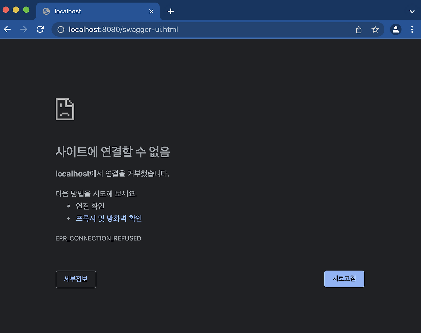
Task: Click the sad page error icon
Action: coord(64,109)
